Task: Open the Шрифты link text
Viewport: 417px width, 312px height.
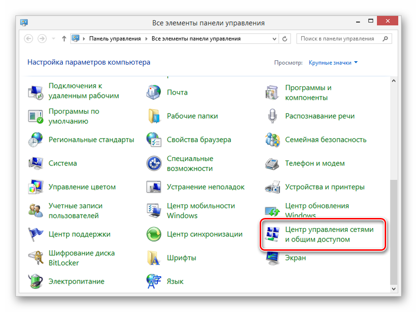Action: coord(181,258)
